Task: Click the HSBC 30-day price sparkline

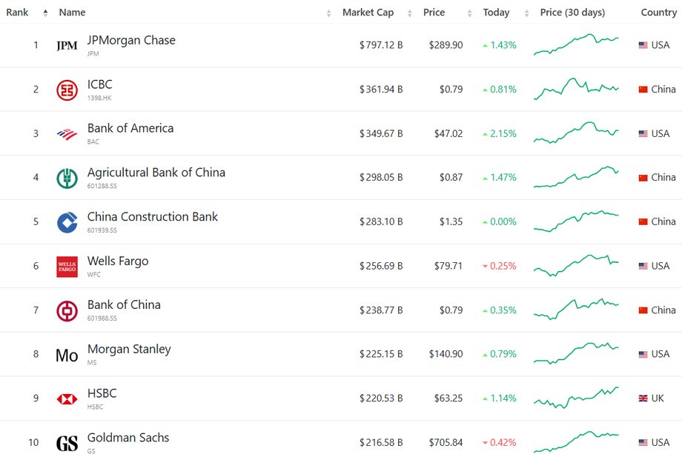Action: click(x=576, y=398)
